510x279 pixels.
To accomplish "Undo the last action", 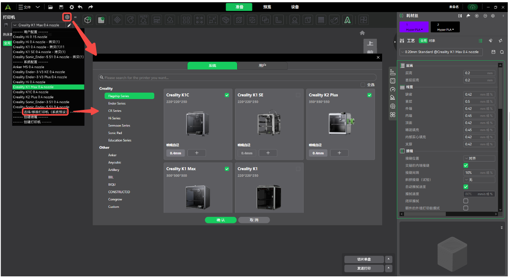I will (x=80, y=7).
